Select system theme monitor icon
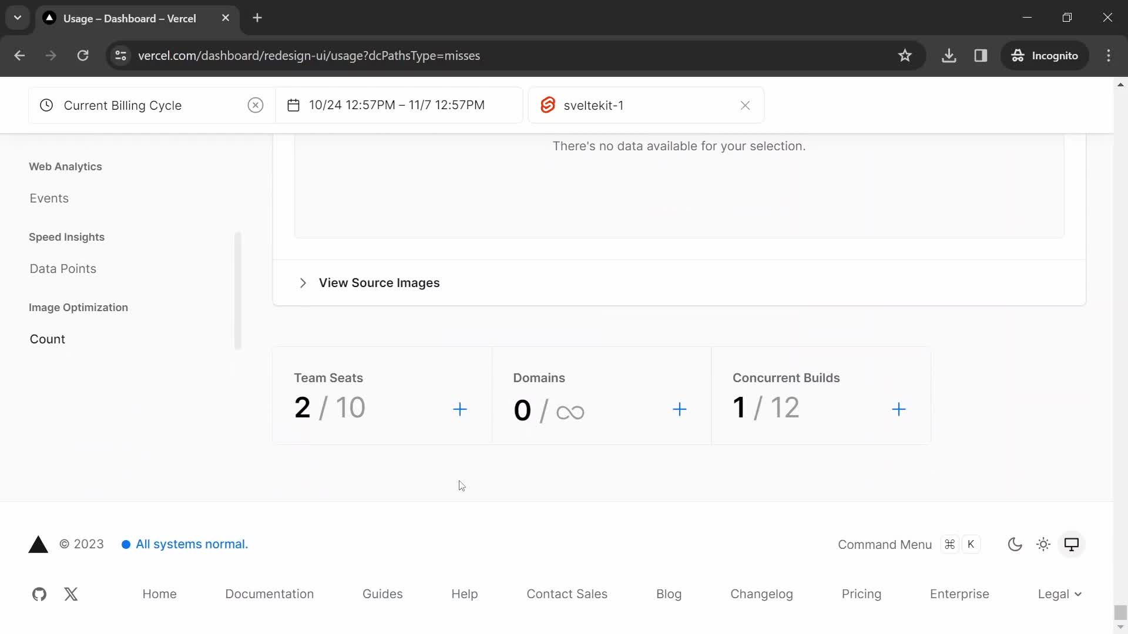 coord(1072,545)
